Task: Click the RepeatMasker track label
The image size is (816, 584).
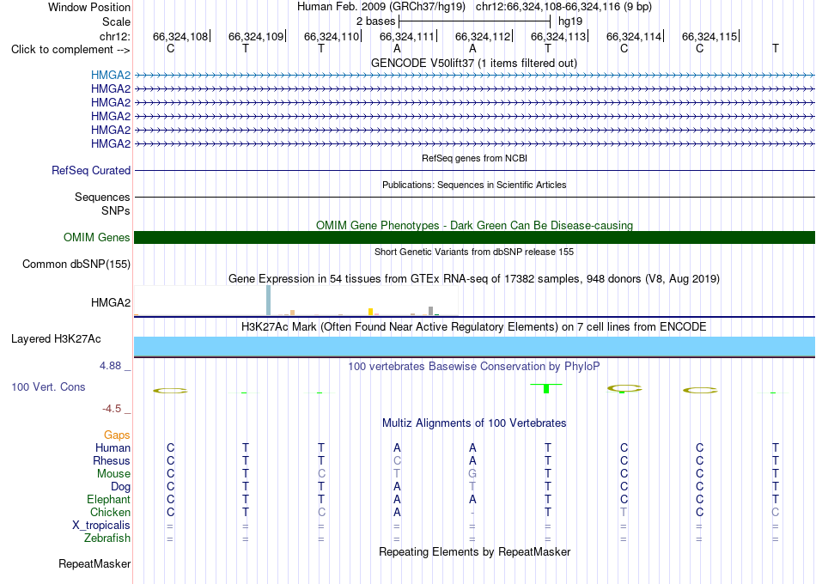Action: 94,563
